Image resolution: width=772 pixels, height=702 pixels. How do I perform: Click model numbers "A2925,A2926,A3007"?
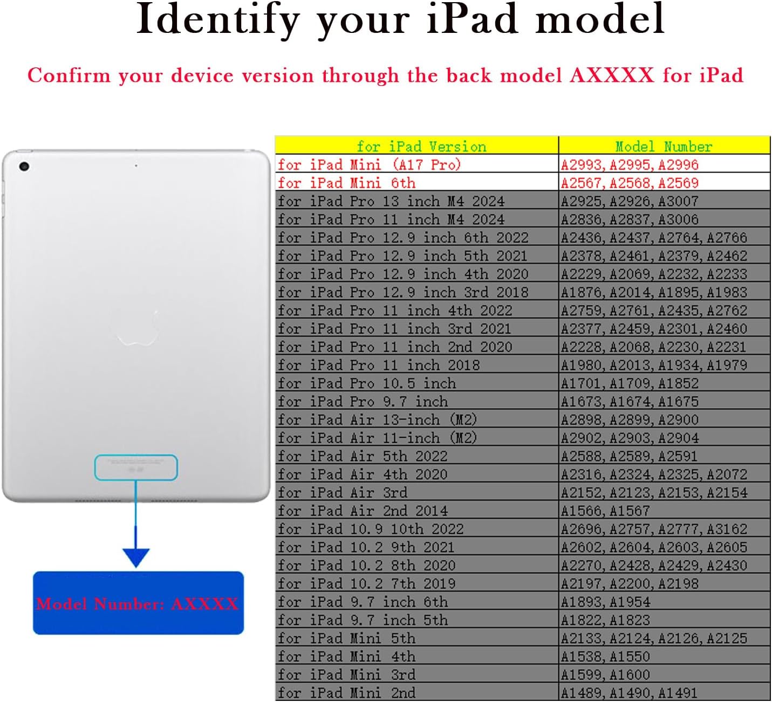tap(630, 201)
